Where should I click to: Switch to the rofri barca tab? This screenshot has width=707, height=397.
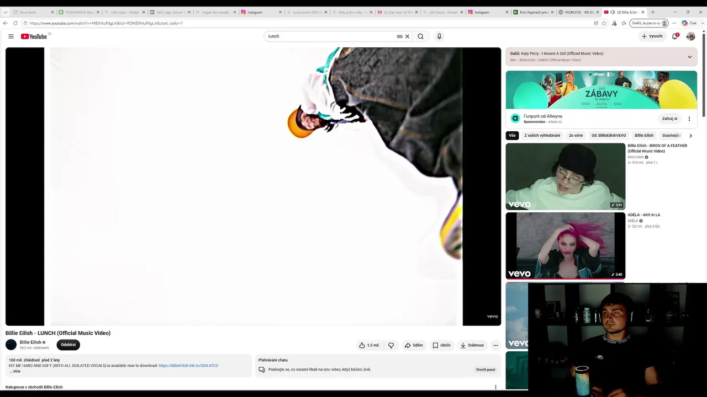tap(443, 12)
